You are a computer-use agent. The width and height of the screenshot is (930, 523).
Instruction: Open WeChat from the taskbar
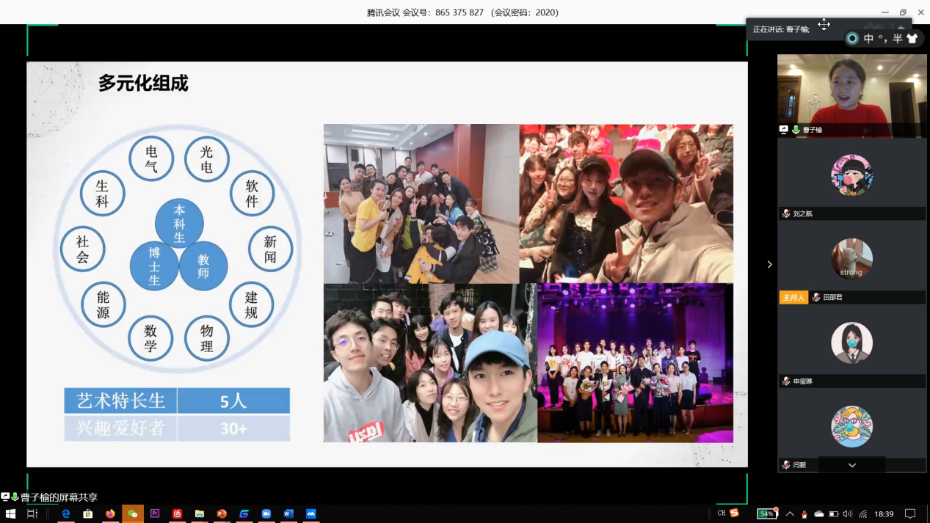coord(132,514)
